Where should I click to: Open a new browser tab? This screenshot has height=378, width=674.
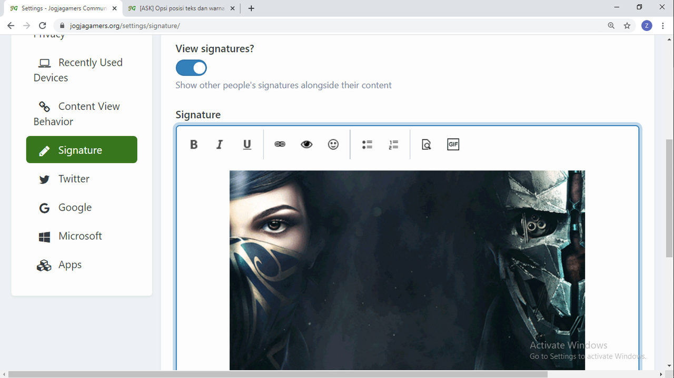point(251,8)
